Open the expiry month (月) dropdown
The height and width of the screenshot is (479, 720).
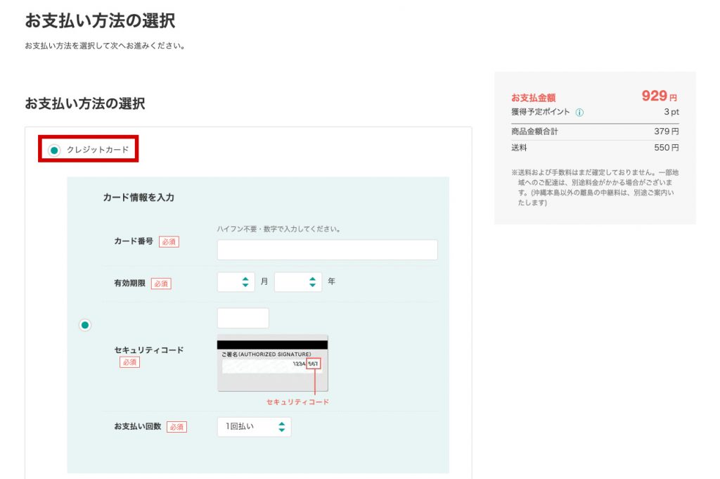[236, 282]
